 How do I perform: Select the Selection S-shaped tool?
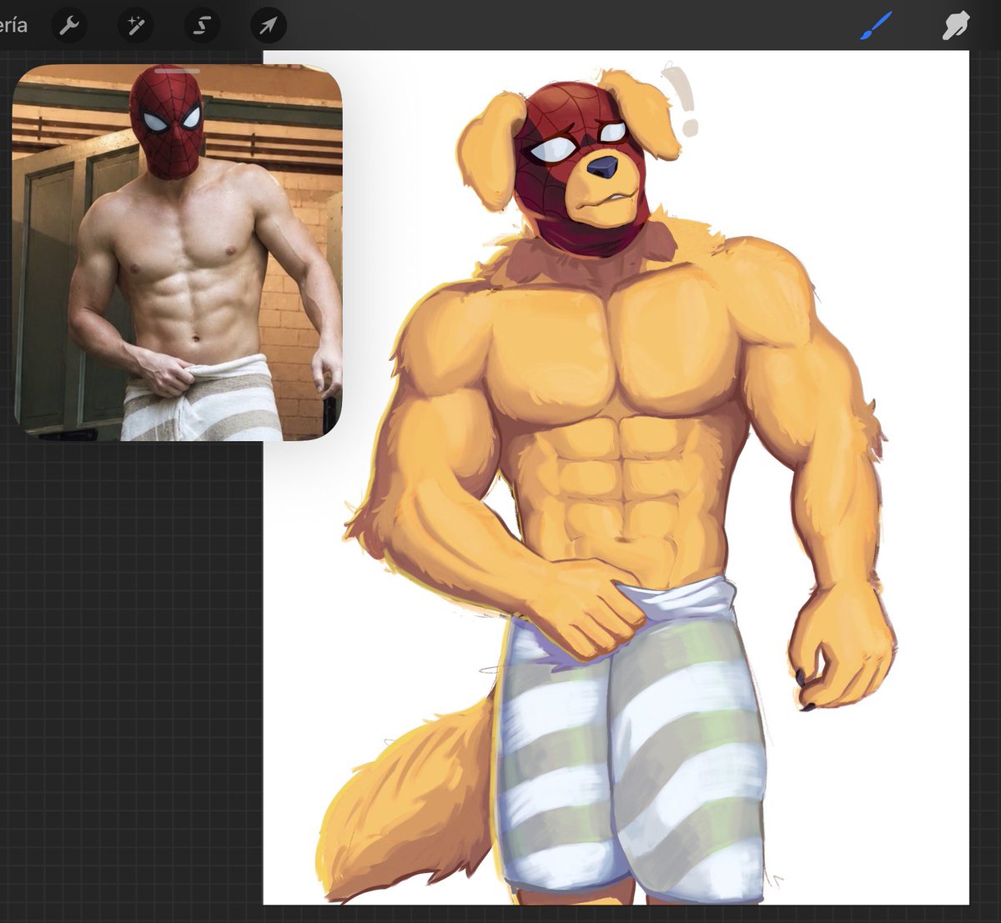(202, 26)
